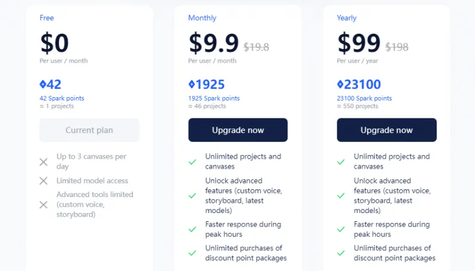This screenshot has height=271, width=475.
Task: Click the Spark diamond icon next to 42
Action: coord(43,85)
